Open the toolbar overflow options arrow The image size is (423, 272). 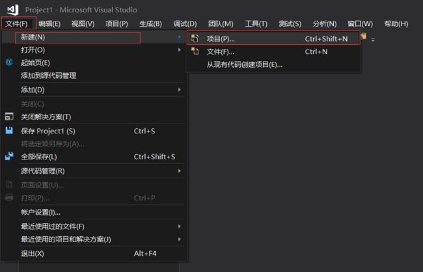pyautogui.click(x=373, y=40)
